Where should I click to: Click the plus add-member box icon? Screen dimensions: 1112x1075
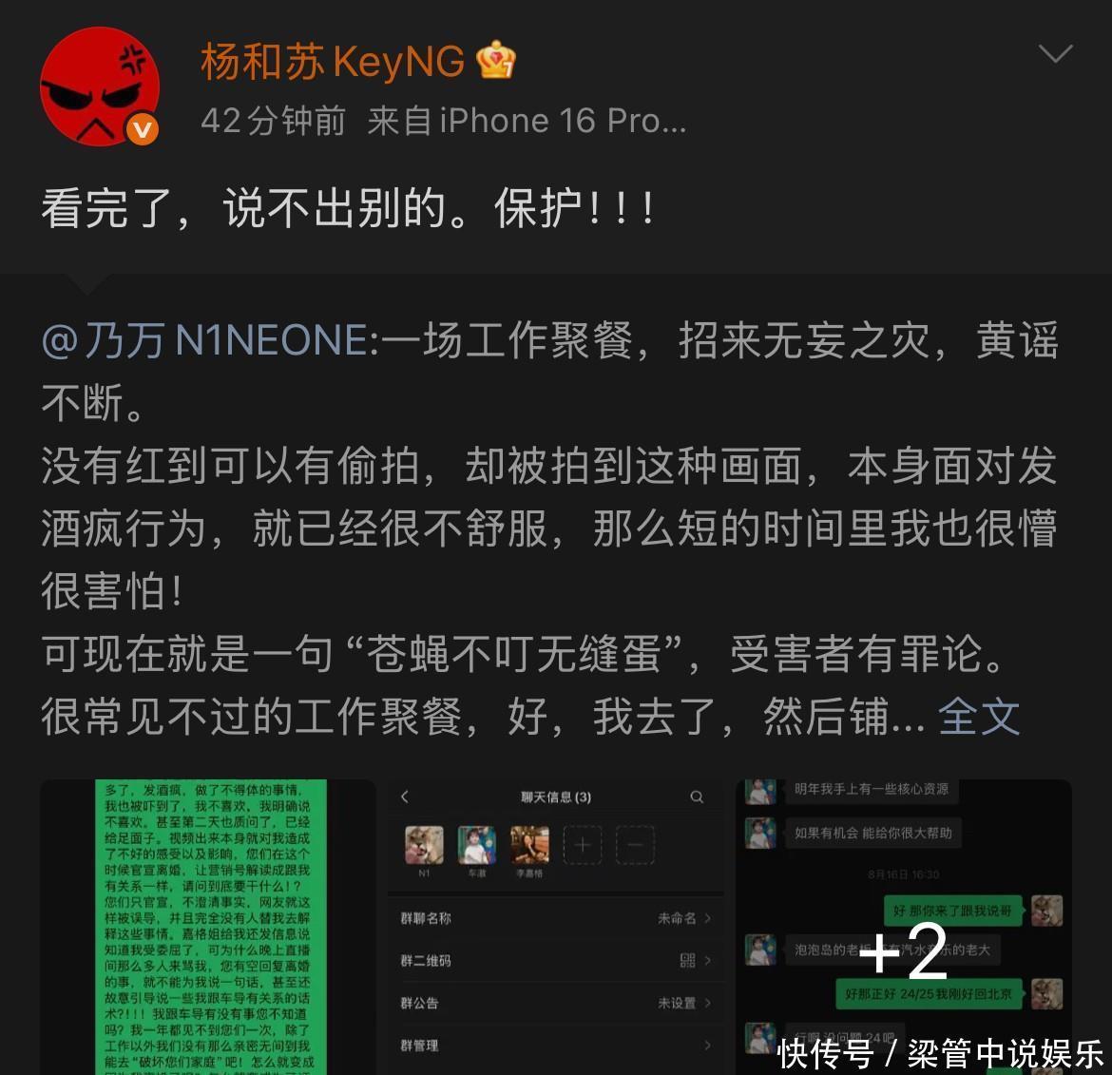(583, 845)
